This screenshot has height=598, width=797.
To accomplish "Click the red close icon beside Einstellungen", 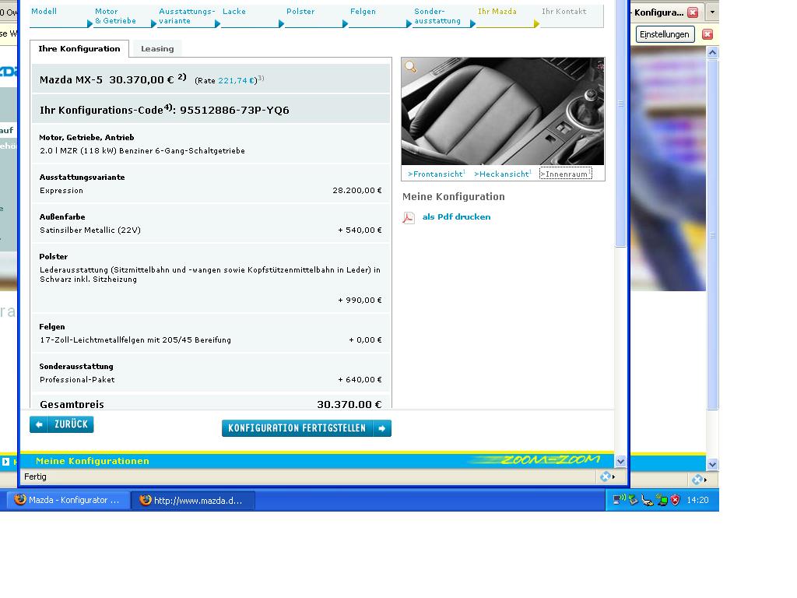I will point(707,34).
